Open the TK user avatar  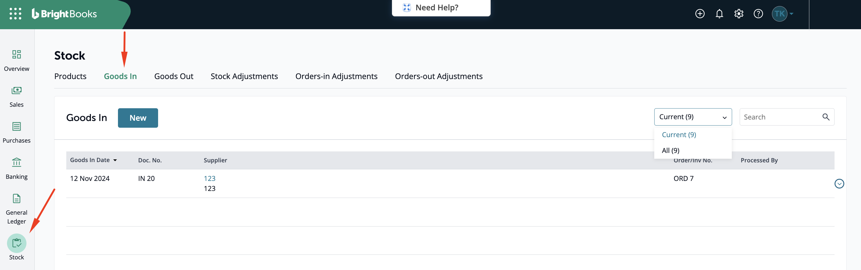(780, 14)
